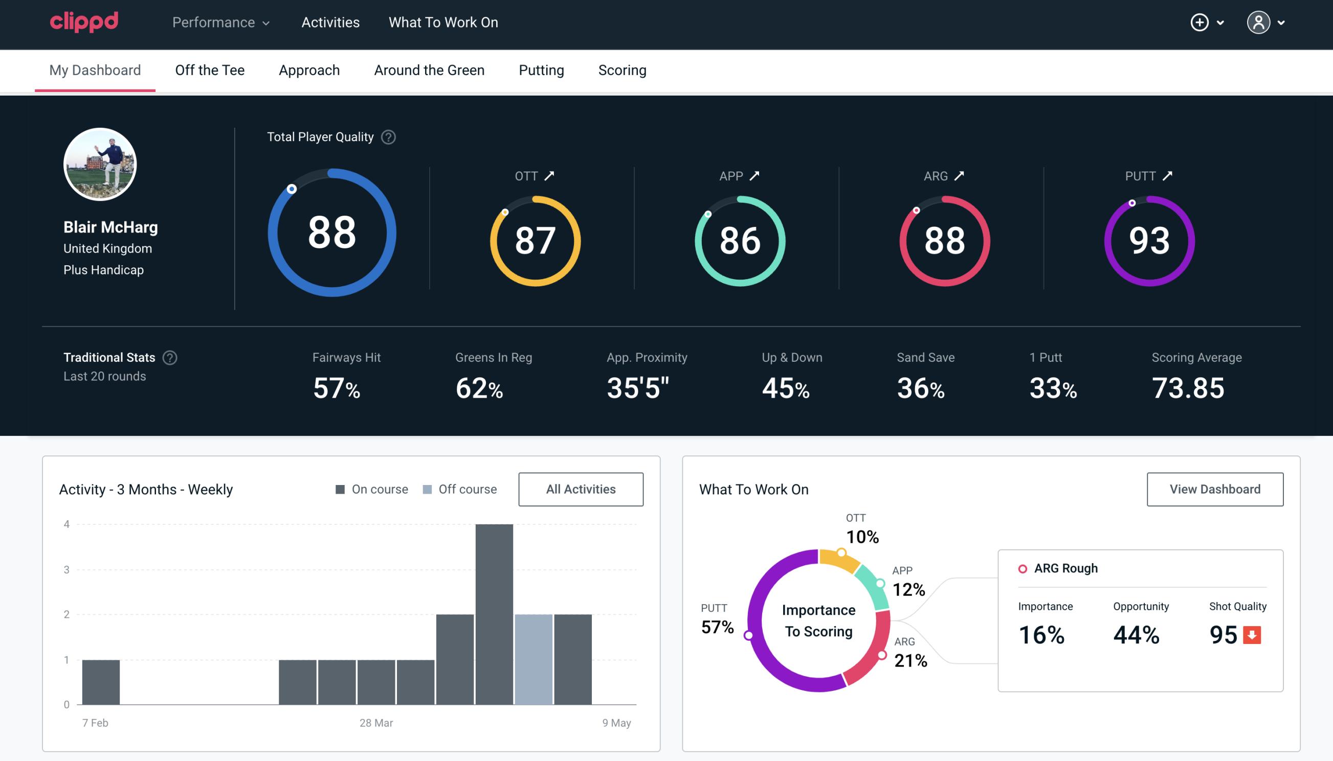This screenshot has width=1333, height=761.
Task: Click the ARG performance score circle
Action: [x=943, y=240]
